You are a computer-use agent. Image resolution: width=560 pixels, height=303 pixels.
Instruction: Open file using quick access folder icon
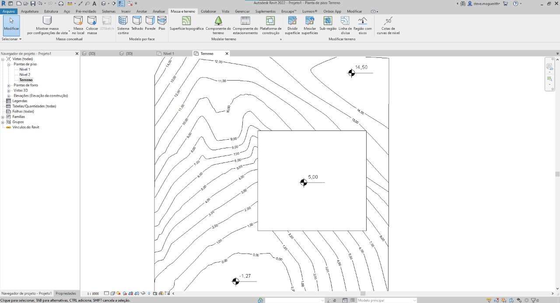coord(25,4)
